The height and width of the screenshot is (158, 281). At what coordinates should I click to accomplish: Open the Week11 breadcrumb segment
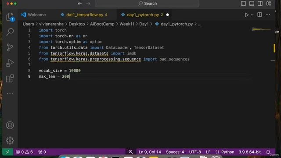click(127, 24)
